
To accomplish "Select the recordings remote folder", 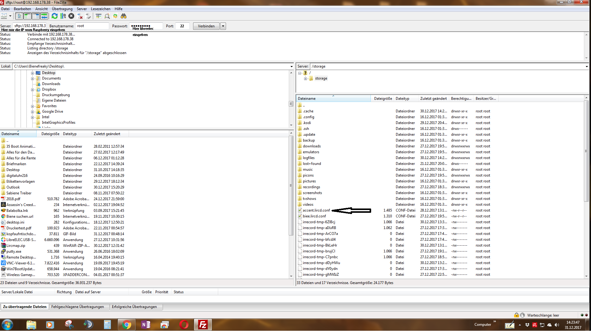I will click(311, 187).
